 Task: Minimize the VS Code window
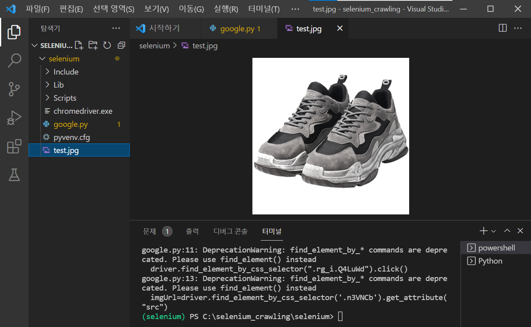click(464, 9)
